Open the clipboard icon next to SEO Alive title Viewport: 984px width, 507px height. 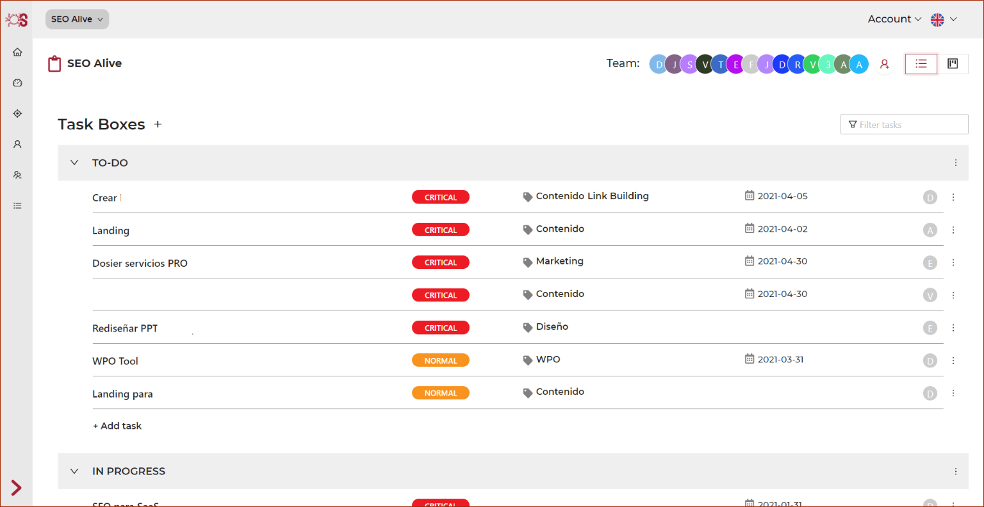click(x=54, y=63)
